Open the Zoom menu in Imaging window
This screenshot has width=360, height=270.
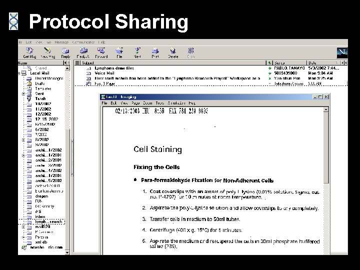[x=147, y=103]
